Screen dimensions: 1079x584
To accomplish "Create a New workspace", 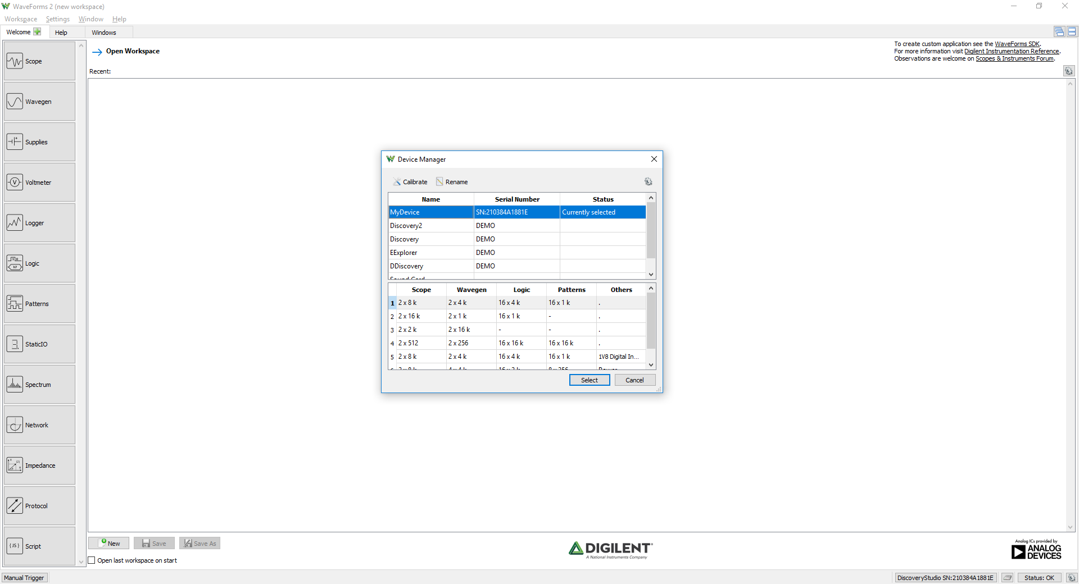I will [109, 544].
